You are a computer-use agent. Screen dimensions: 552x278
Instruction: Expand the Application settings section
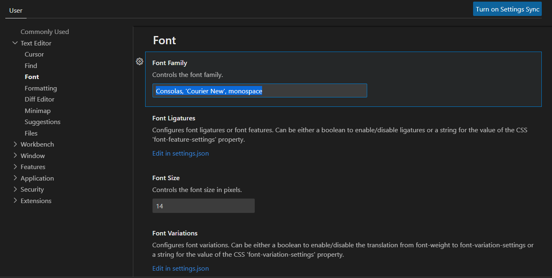tap(15, 178)
